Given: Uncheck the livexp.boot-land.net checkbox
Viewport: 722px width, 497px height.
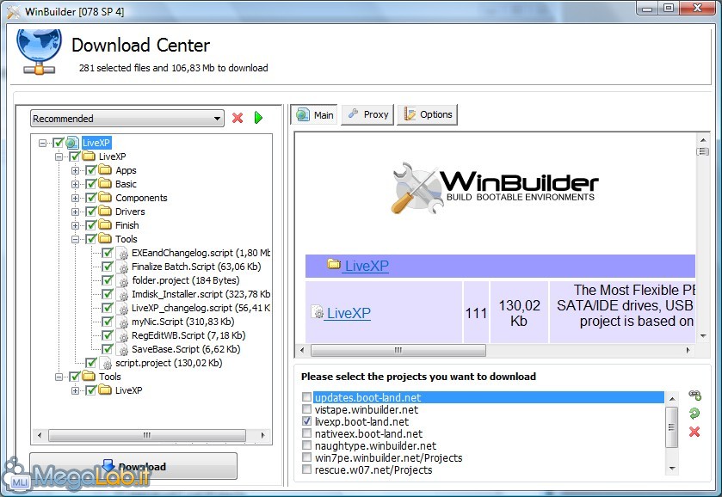Looking at the screenshot, I should click(306, 420).
